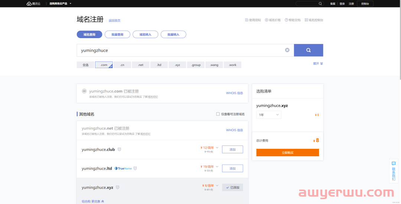This screenshot has height=204, width=401.
Task: Open 注册 register in top navigation
Action: pyautogui.click(x=351, y=4)
